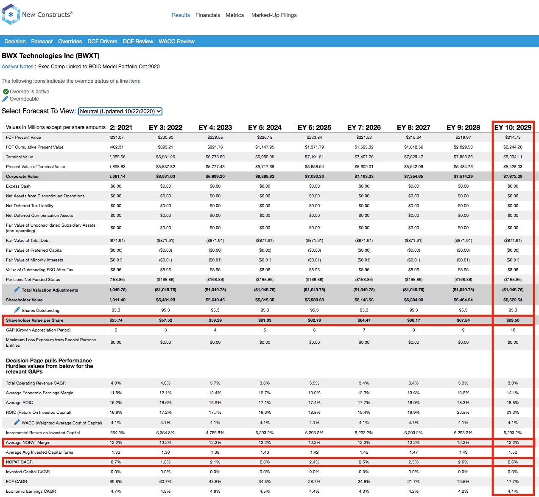Viewport: 539px width, 497px height.
Task: Go to the WACC Review tab
Action: 176,41
